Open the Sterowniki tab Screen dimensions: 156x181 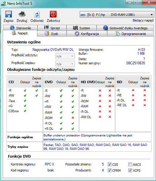coord(20,28)
